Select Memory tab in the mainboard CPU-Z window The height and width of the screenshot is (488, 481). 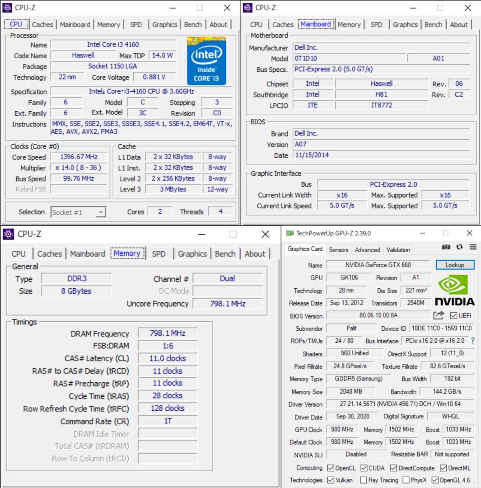point(349,24)
